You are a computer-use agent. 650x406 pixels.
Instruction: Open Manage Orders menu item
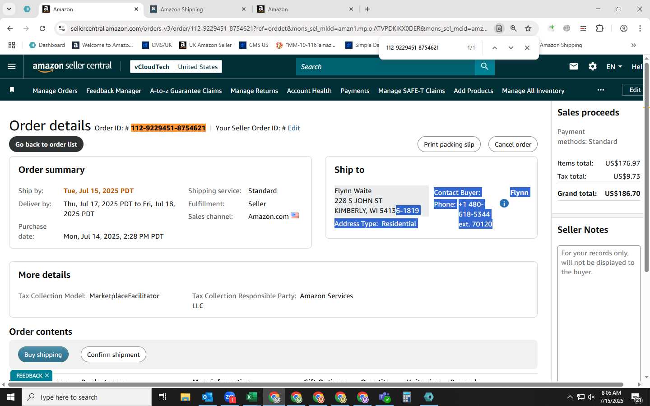(x=55, y=91)
